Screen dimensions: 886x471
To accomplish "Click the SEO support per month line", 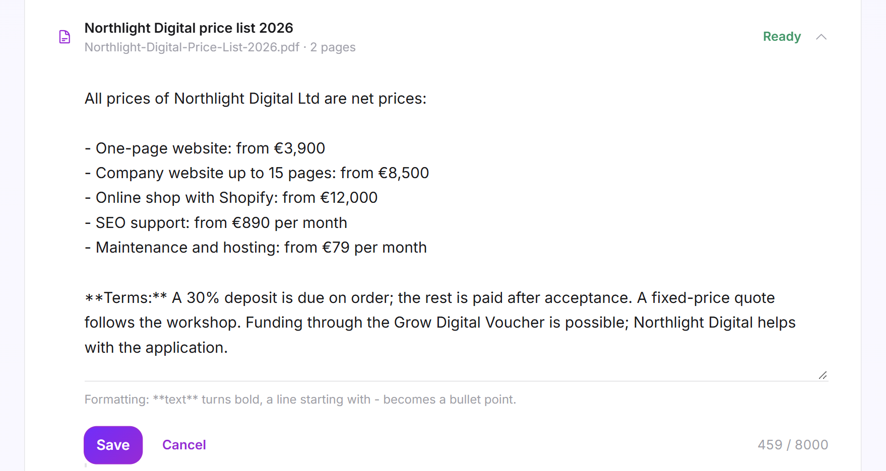I will (216, 223).
